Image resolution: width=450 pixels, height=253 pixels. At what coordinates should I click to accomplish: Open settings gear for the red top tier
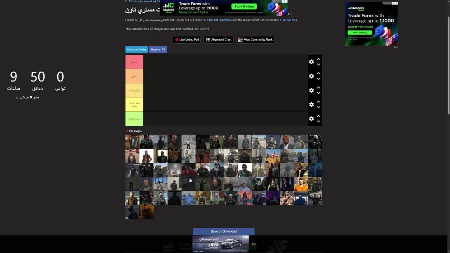click(311, 62)
